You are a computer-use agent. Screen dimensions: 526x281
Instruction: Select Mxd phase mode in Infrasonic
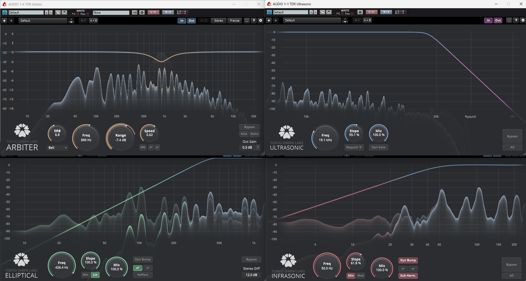click(x=361, y=276)
